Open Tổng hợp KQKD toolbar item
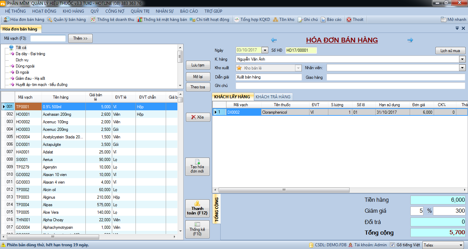This screenshot has height=249, width=468. (252, 20)
